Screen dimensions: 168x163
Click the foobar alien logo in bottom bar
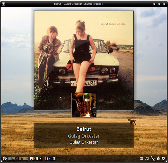(5, 158)
